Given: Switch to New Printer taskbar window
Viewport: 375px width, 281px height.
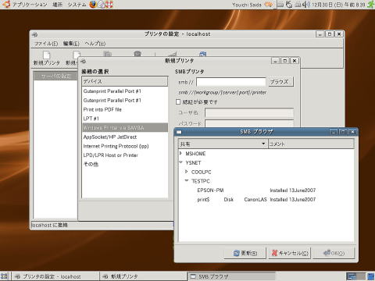Looking at the screenshot, I should pos(143,276).
